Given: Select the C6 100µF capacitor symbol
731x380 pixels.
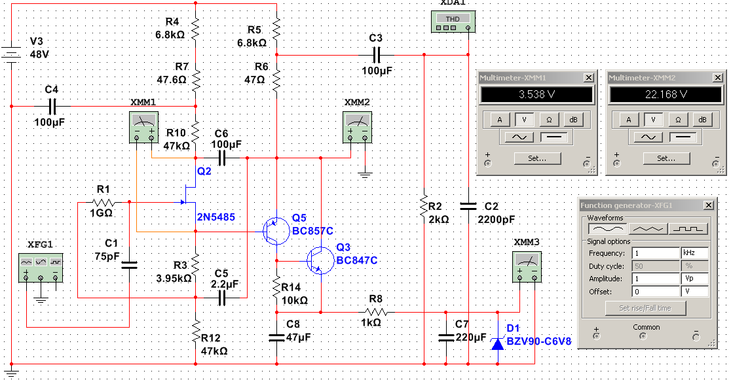Looking at the screenshot, I should (222, 158).
